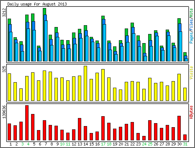The image size is (195, 148).
Task: Click the yellow Visits legend label
Action: point(191,73)
